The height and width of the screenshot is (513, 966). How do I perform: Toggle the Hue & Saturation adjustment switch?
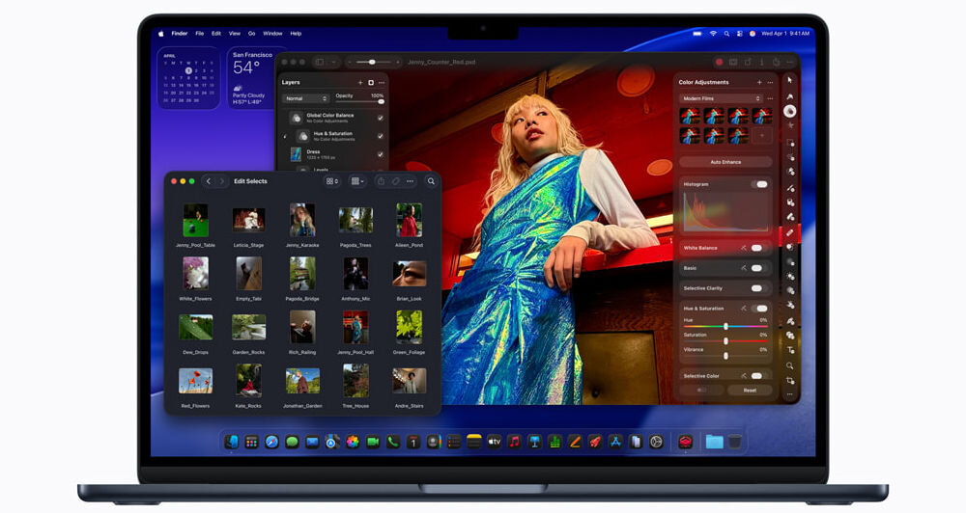click(x=761, y=309)
